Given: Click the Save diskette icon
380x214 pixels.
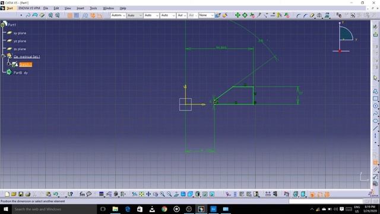Looking at the screenshot, I should tap(21, 194).
